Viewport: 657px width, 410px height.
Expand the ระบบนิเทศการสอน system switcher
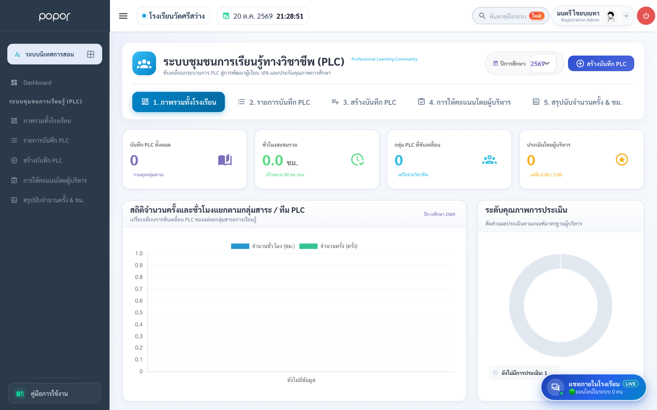(x=55, y=54)
